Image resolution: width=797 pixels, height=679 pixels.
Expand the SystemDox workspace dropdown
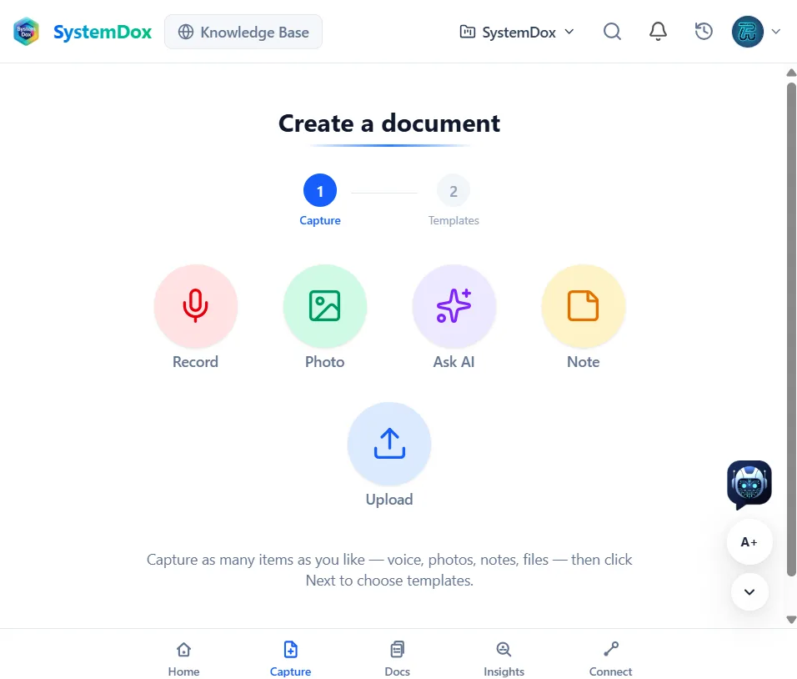coord(518,32)
